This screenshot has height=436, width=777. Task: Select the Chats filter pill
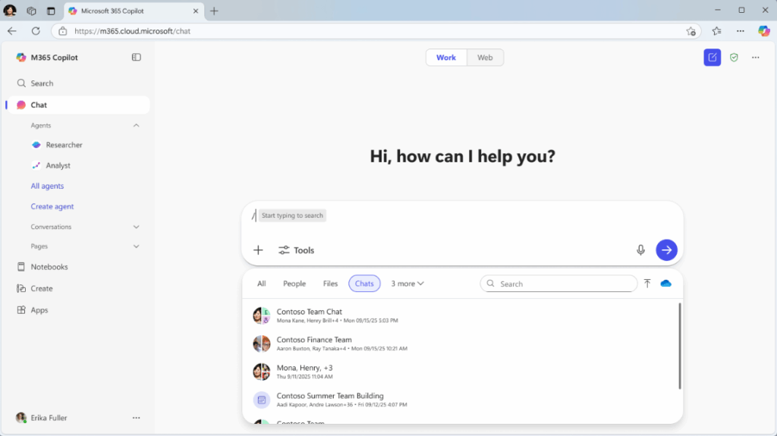(x=364, y=284)
